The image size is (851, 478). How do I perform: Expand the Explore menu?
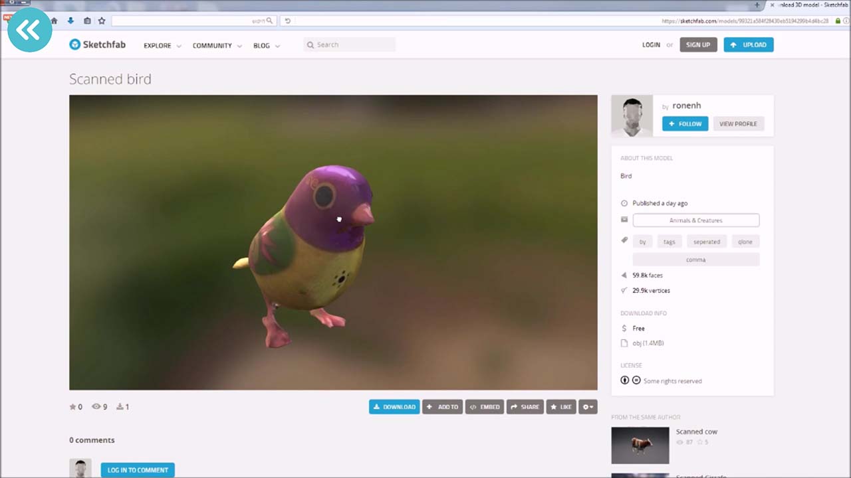[162, 46]
